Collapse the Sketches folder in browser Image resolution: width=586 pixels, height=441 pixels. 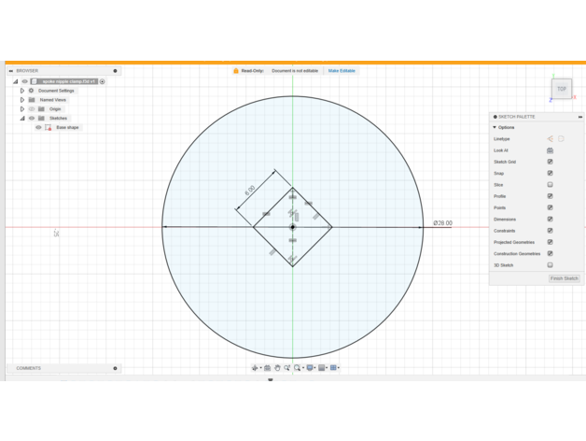[x=22, y=119]
